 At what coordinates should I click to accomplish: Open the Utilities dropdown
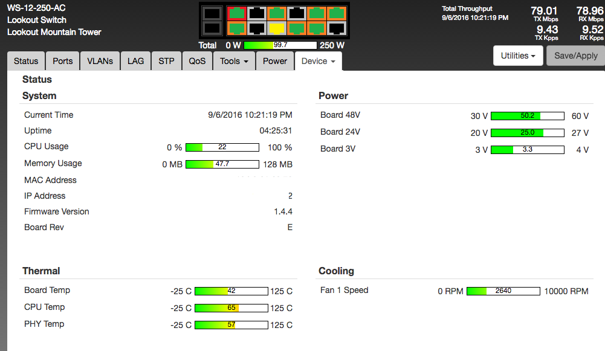coord(519,56)
